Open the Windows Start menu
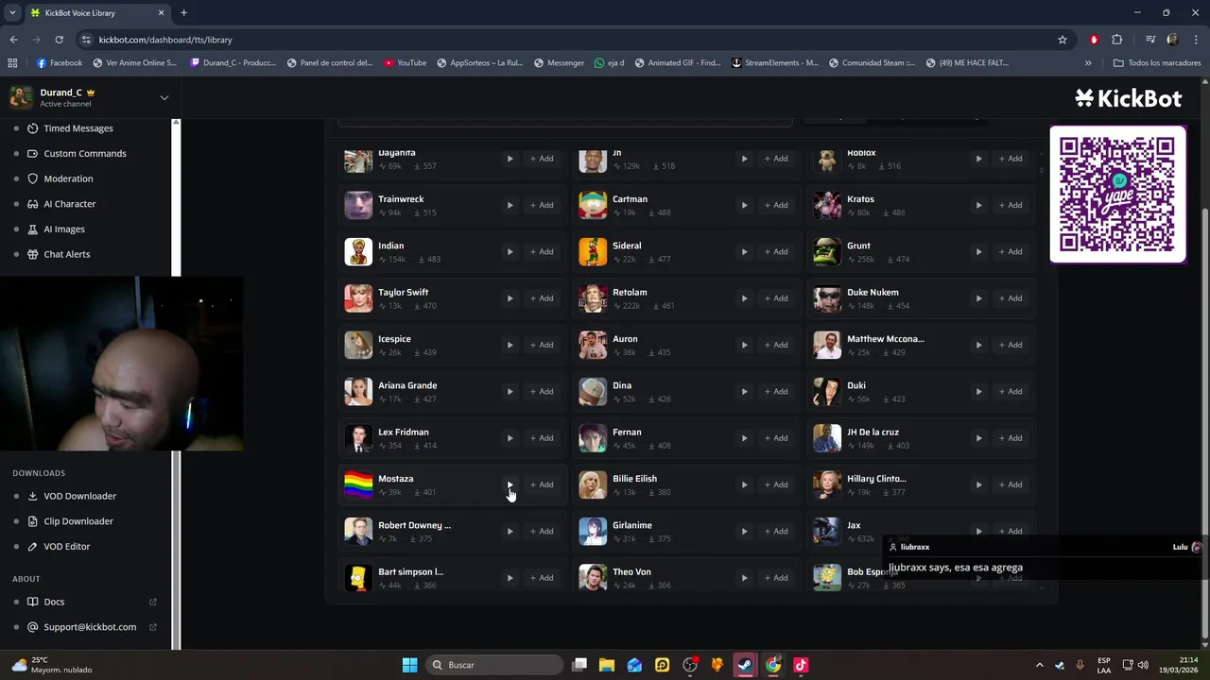Viewport: 1210px width, 680px height. (x=409, y=665)
